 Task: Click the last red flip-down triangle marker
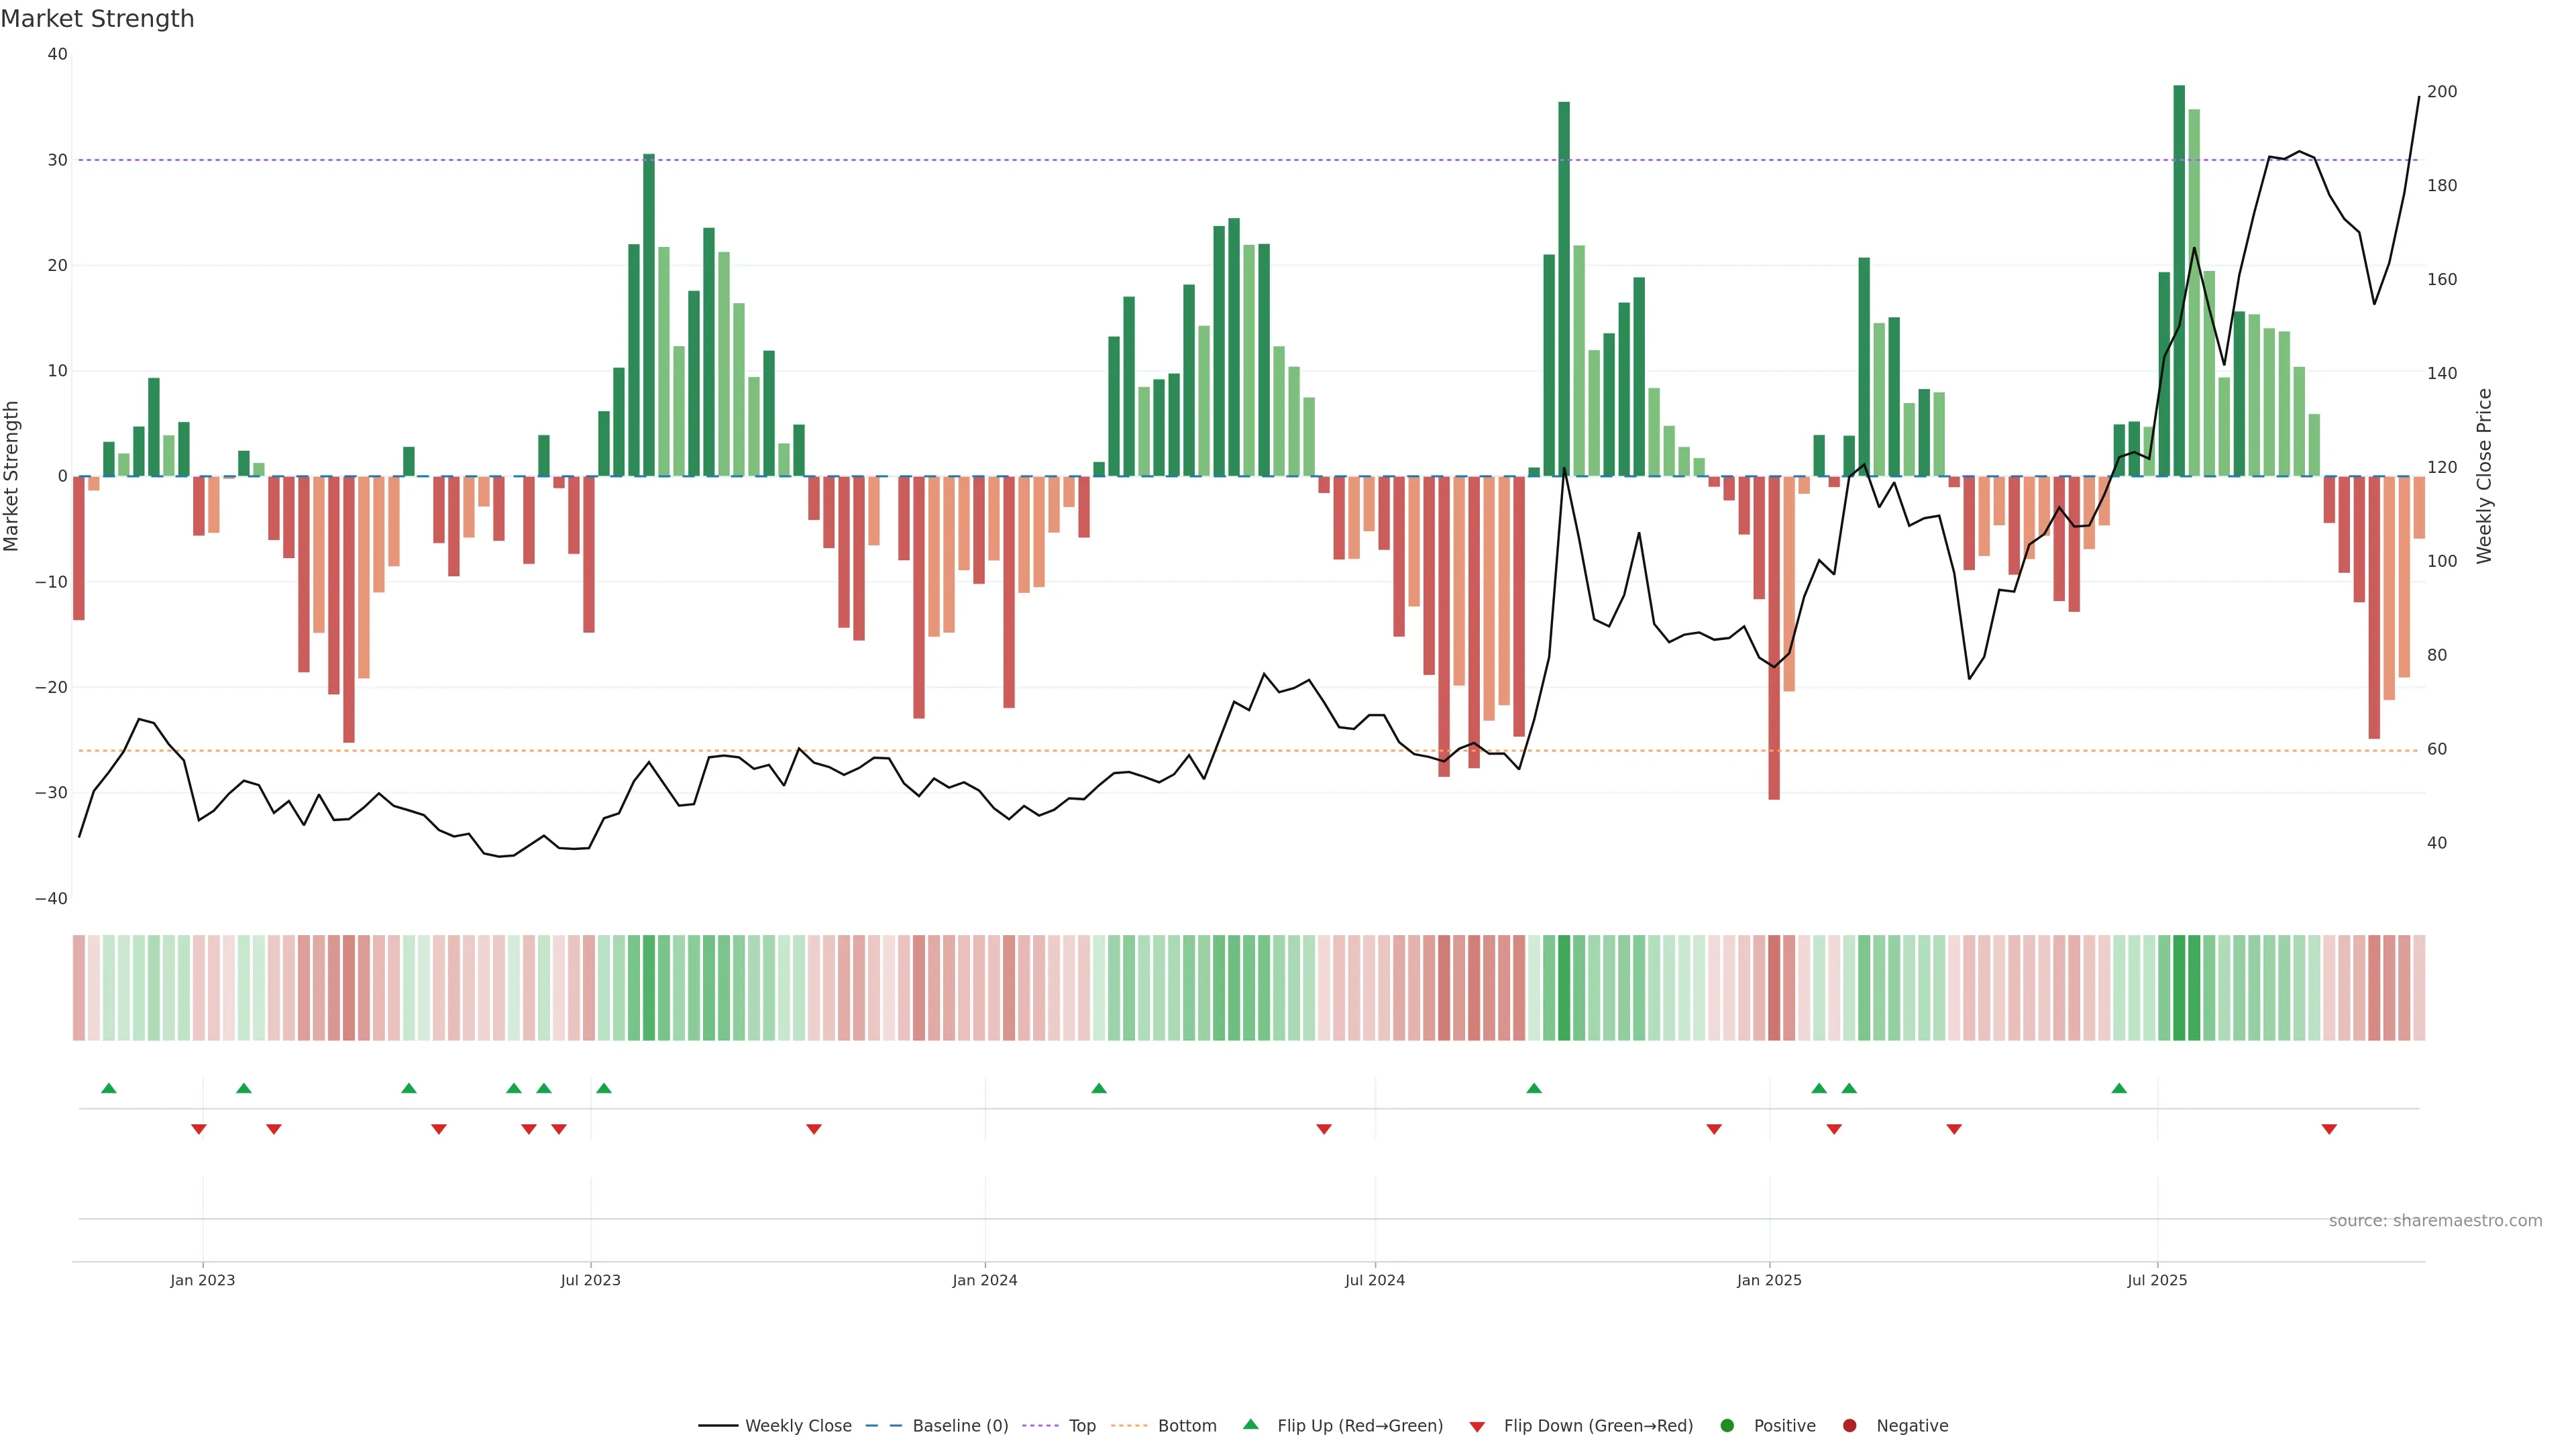2329,1129
